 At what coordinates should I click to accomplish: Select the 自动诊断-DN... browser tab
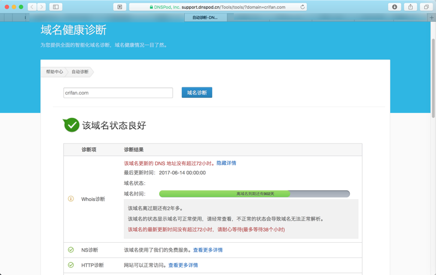click(205, 17)
